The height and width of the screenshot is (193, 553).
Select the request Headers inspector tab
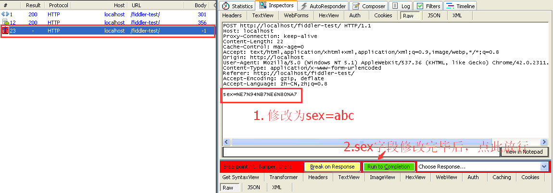(232, 15)
